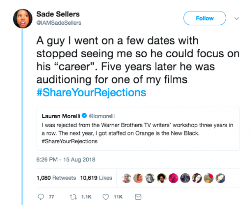
Task: Click the reply speech bubble icon
Action: tap(40, 197)
